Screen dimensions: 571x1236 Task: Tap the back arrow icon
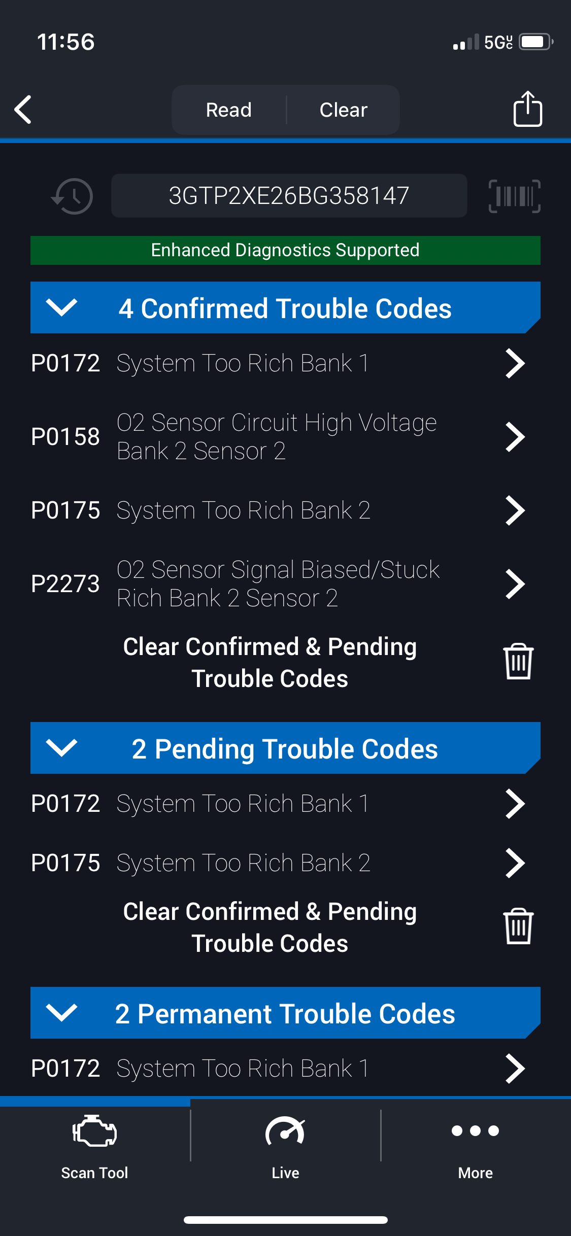tap(23, 110)
